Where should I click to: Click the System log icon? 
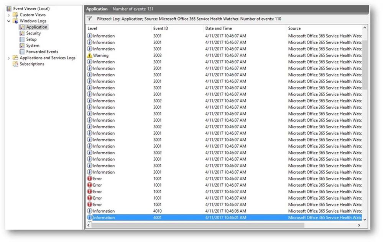22,45
